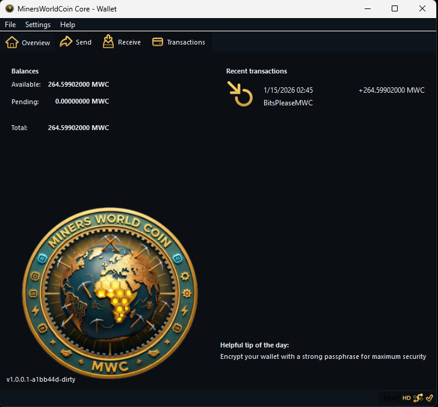
Task: Click the network connections status icon
Action: tap(418, 398)
